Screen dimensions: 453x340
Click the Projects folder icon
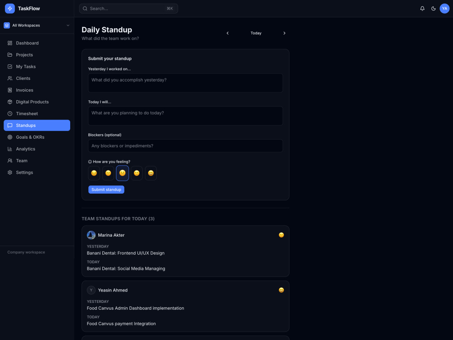point(10,55)
